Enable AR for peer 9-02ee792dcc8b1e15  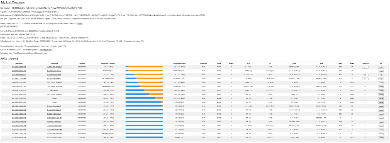[381, 106]
